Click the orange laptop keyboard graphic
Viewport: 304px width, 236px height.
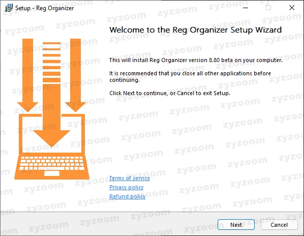52,163
